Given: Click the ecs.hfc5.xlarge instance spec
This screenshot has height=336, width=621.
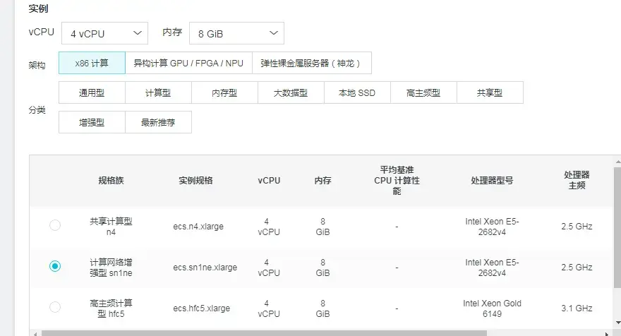Looking at the screenshot, I should point(201,308).
